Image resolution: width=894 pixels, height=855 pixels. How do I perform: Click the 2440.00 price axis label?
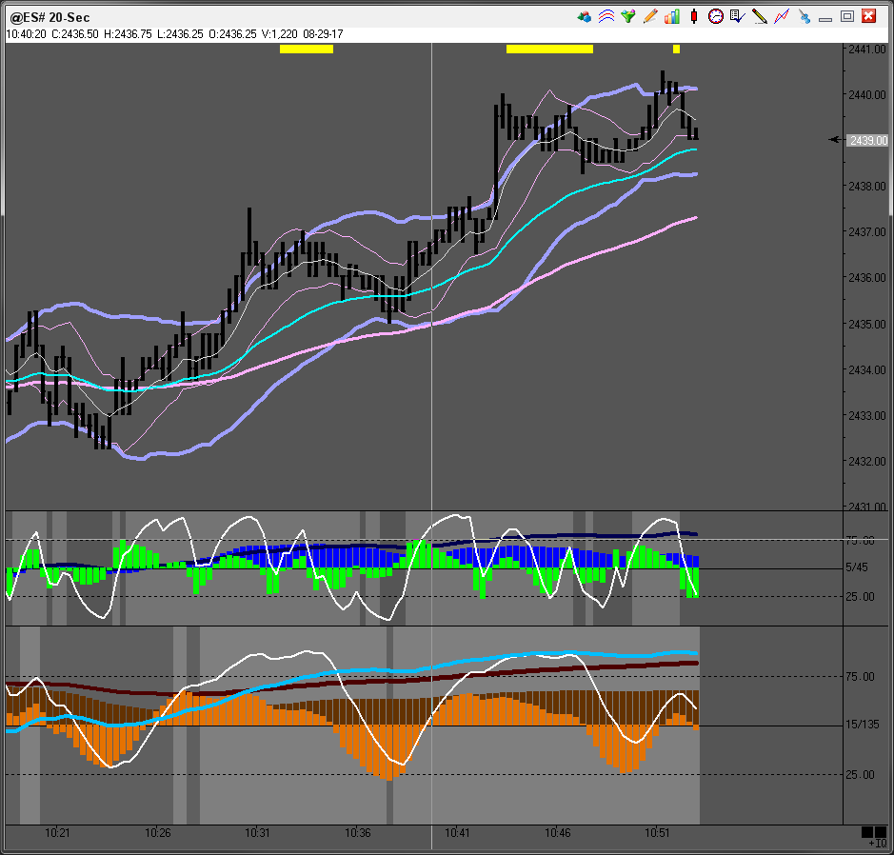[867, 94]
